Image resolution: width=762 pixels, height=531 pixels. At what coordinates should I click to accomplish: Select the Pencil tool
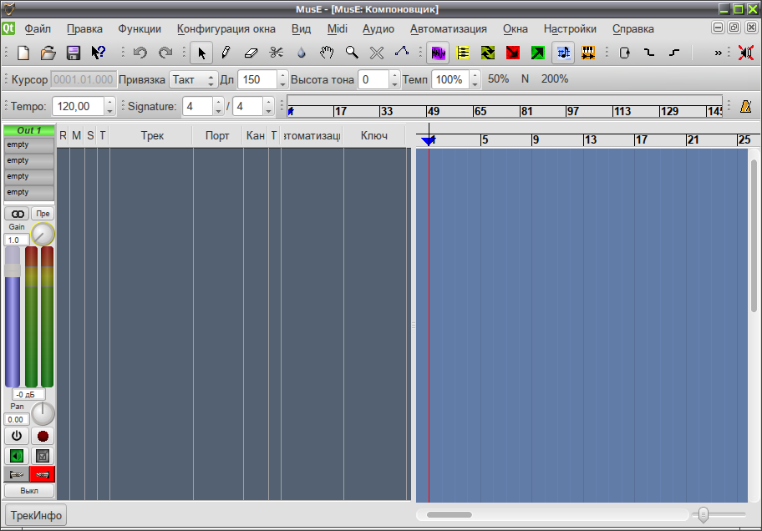[x=226, y=53]
